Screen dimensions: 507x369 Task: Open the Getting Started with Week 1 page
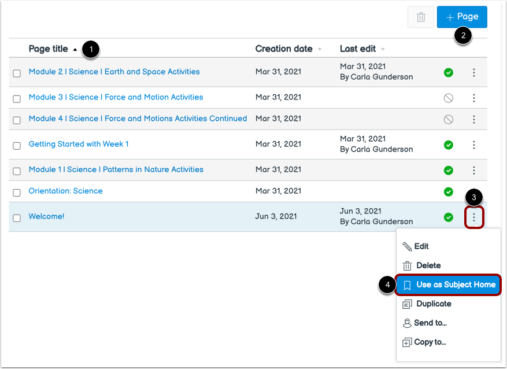[79, 143]
